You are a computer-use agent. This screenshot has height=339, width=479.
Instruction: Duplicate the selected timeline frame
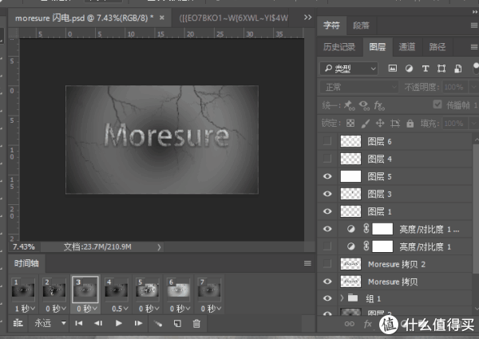176,323
